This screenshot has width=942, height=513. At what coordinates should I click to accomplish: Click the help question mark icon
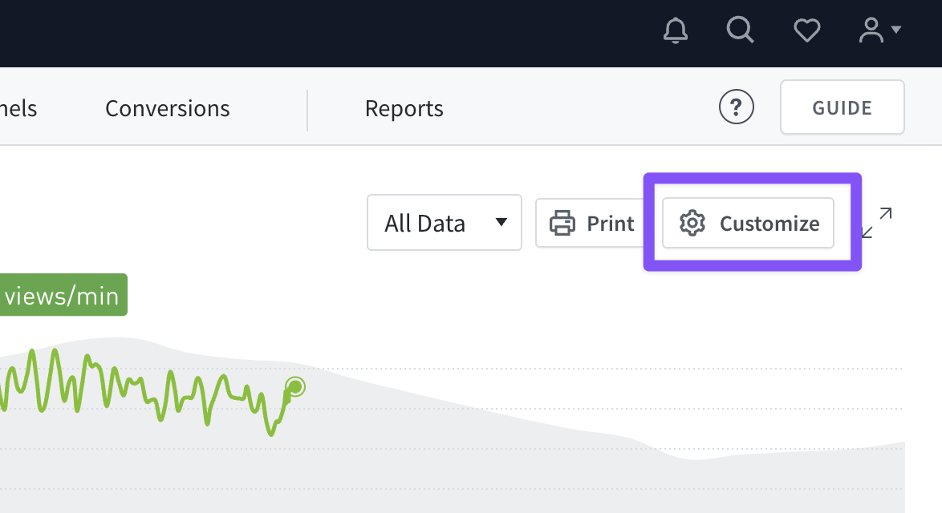click(x=737, y=107)
